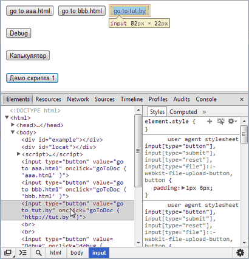249x259 pixels.
Task: Click the first user agent stylesheet label
Action: pyautogui.click(x=203, y=139)
